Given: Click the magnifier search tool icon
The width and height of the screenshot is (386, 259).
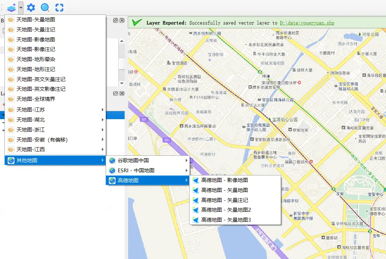Looking at the screenshot, I should [45, 8].
